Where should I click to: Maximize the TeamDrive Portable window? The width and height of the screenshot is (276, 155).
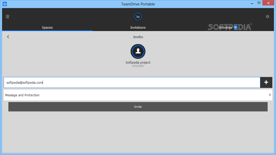(x=259, y=3)
